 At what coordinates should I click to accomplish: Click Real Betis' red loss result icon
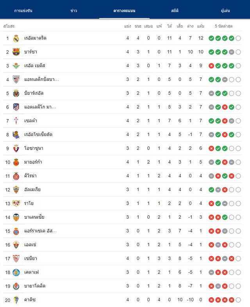coord(211,66)
